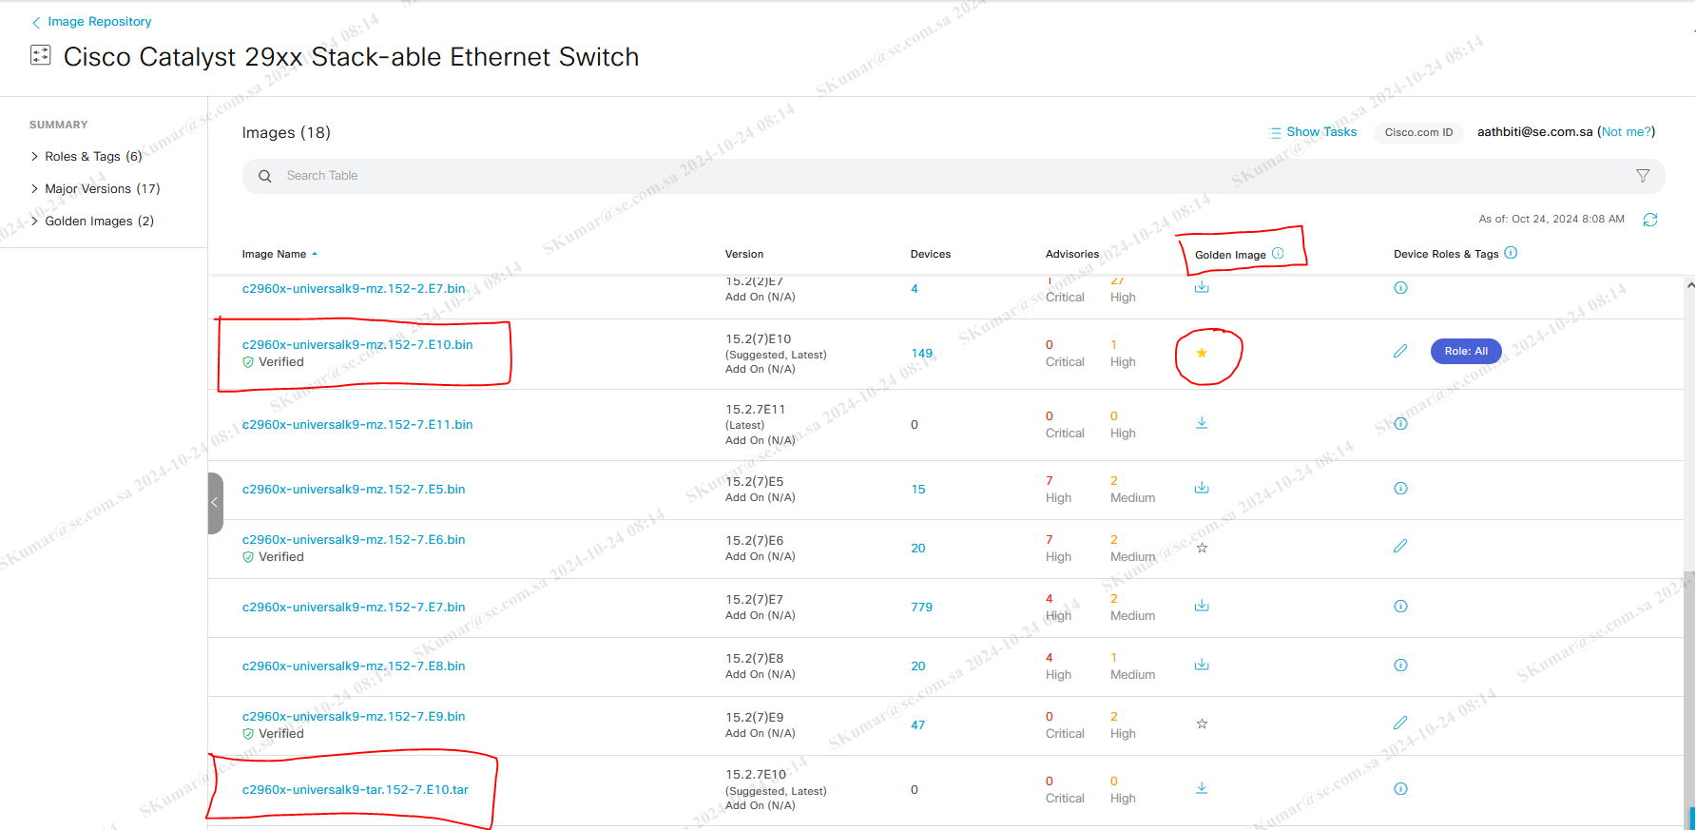Edit device roles for 152-7.E6.bin

point(1400,546)
